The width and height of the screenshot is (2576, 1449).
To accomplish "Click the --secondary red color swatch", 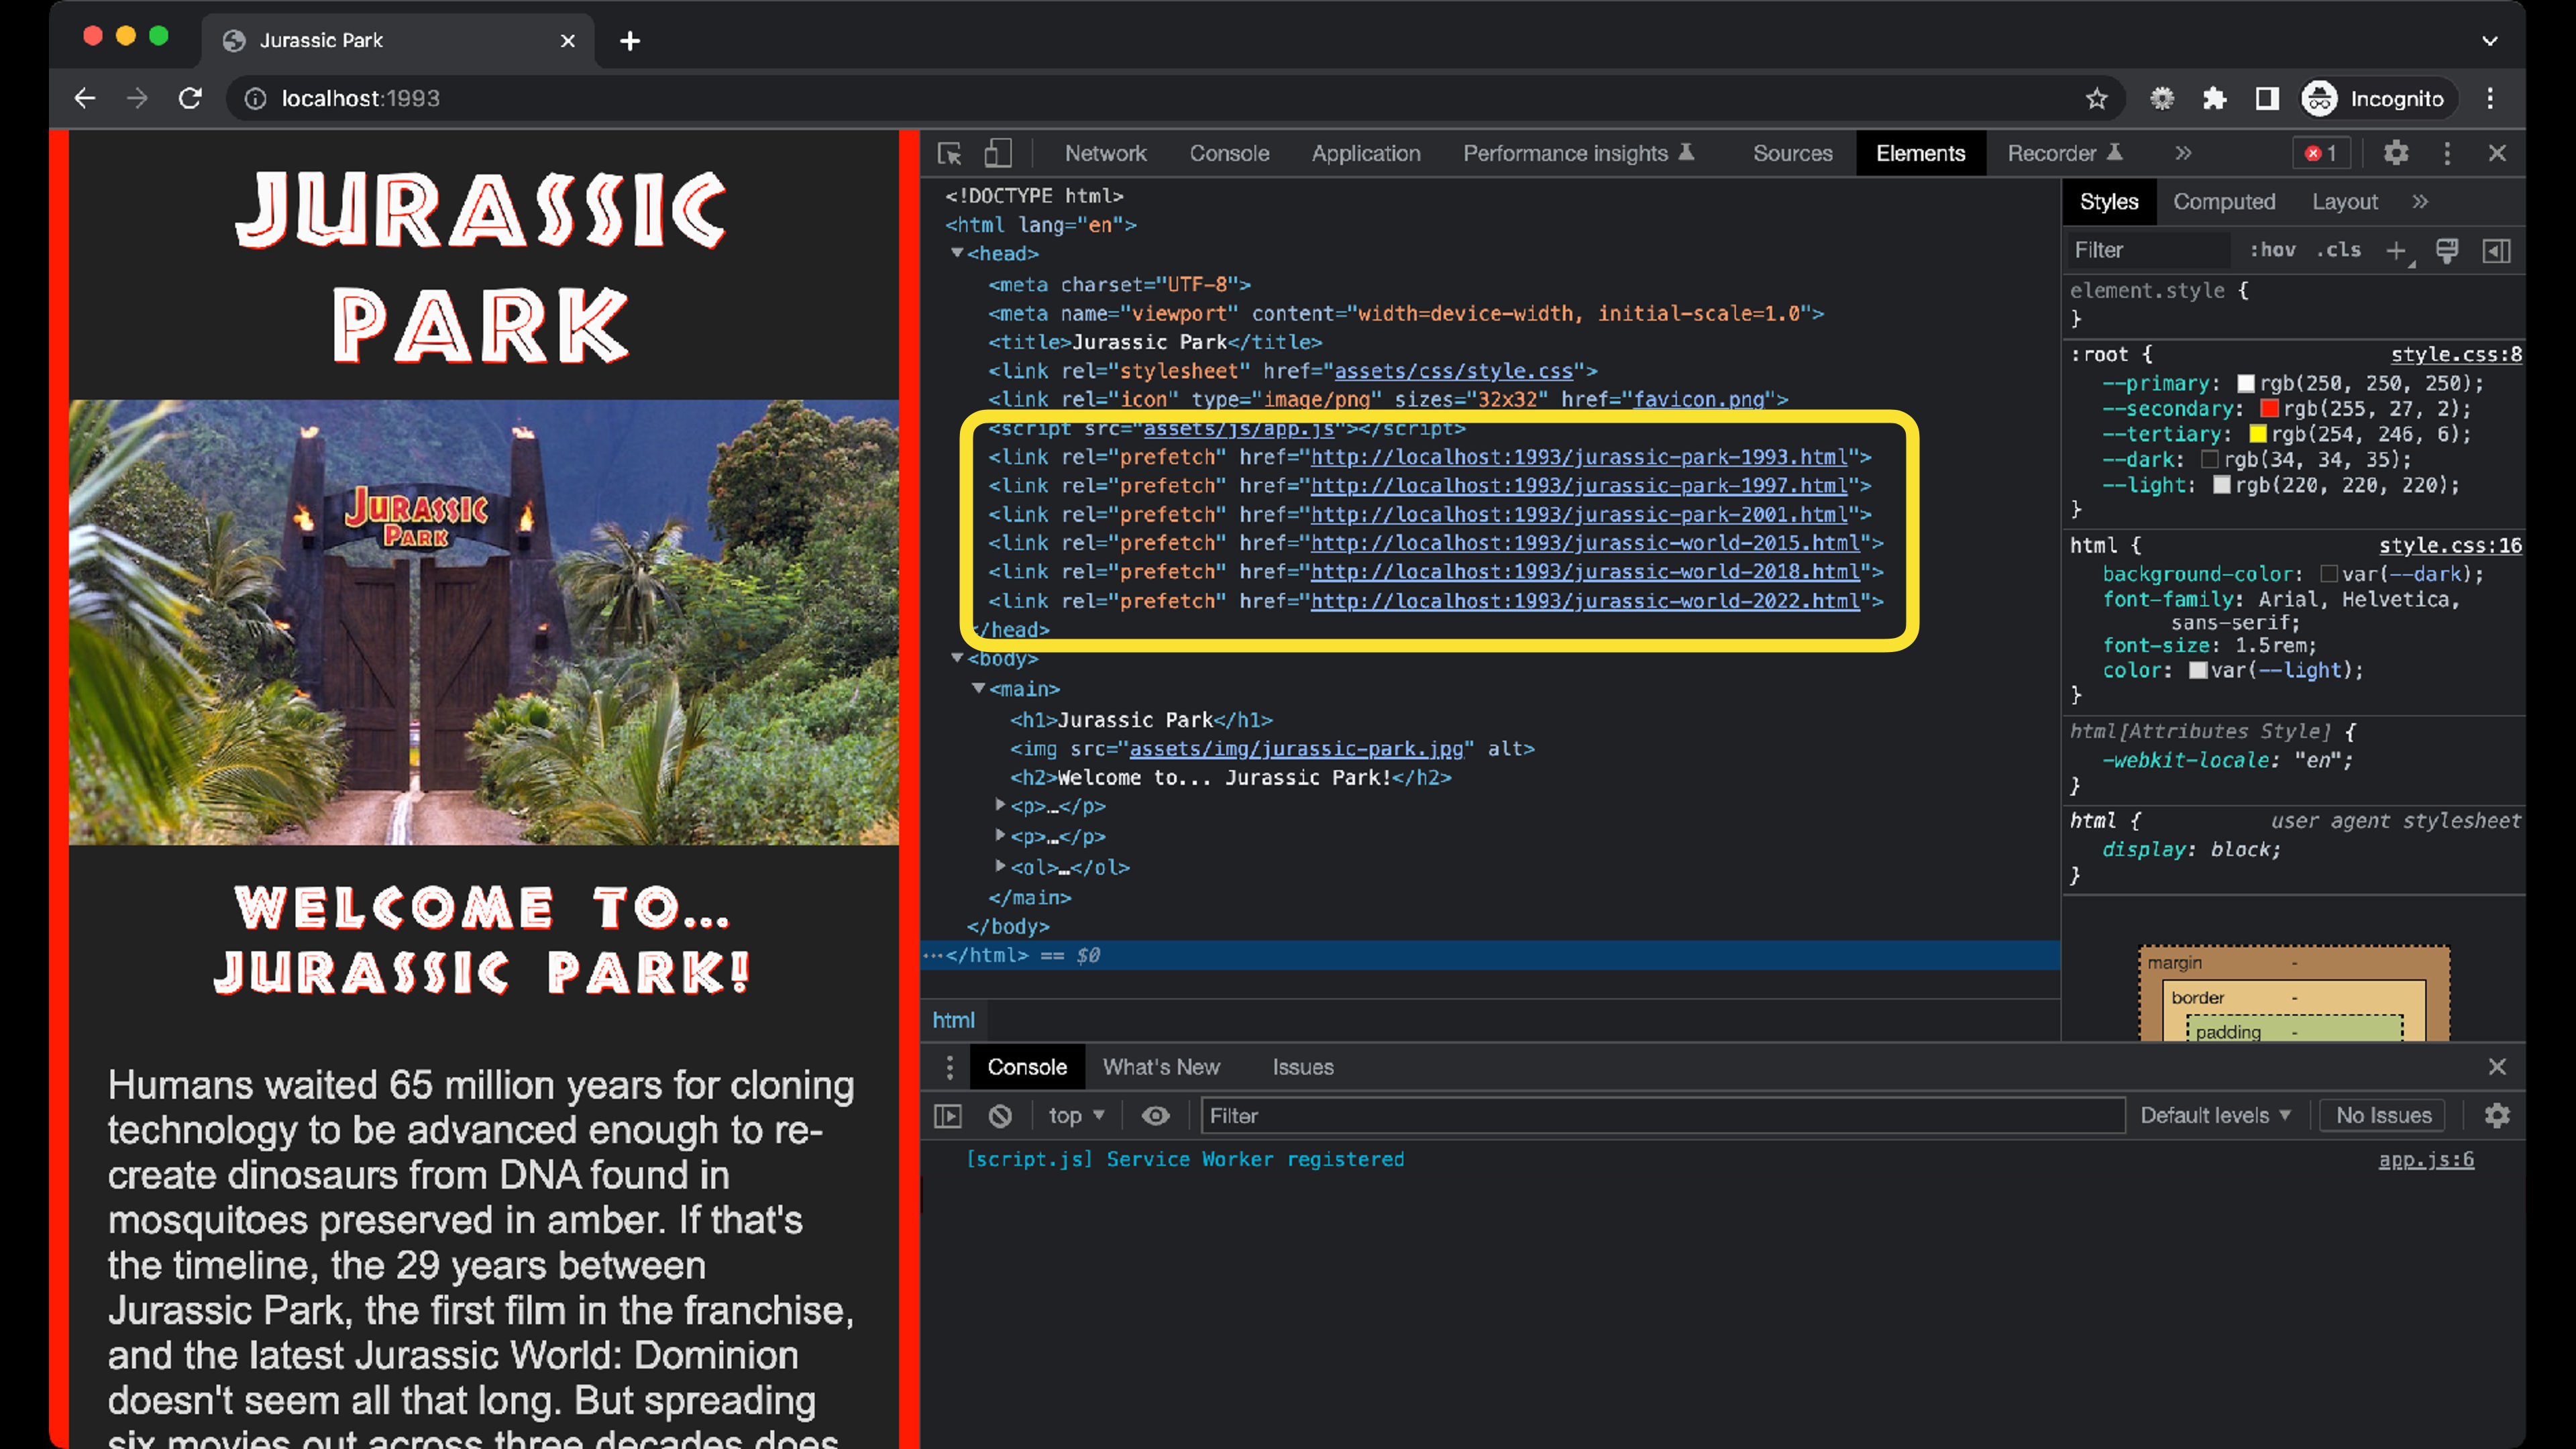I will coord(2269,409).
